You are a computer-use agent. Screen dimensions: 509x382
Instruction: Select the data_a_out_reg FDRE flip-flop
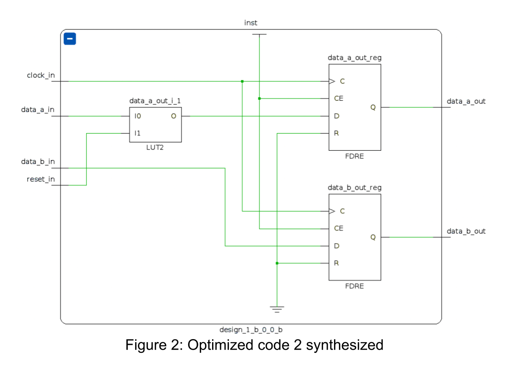[354, 107]
